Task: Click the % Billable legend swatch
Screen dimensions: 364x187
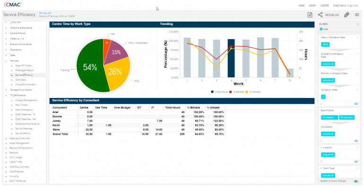Action: 231,92
